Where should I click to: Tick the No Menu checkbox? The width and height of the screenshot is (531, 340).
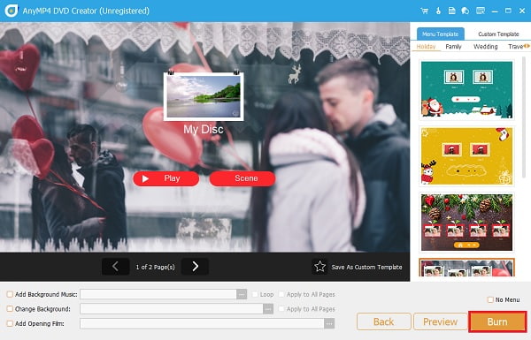click(x=490, y=299)
